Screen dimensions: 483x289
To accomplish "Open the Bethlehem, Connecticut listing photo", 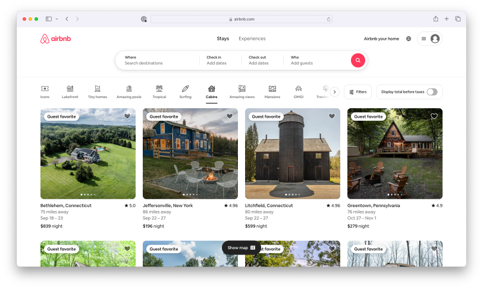I will (88, 153).
